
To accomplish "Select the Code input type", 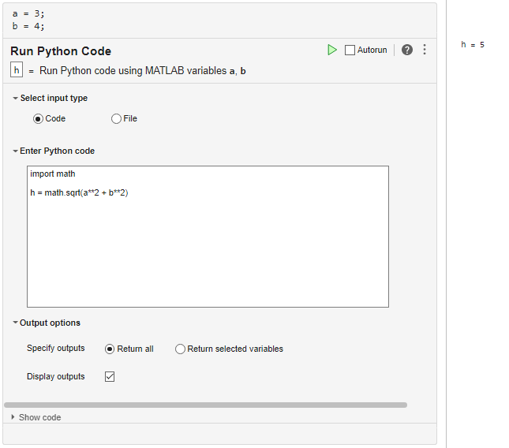I will pyautogui.click(x=38, y=118).
